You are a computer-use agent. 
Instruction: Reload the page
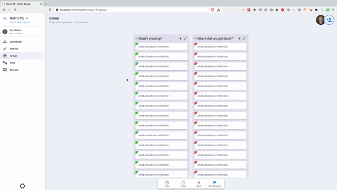point(15,10)
